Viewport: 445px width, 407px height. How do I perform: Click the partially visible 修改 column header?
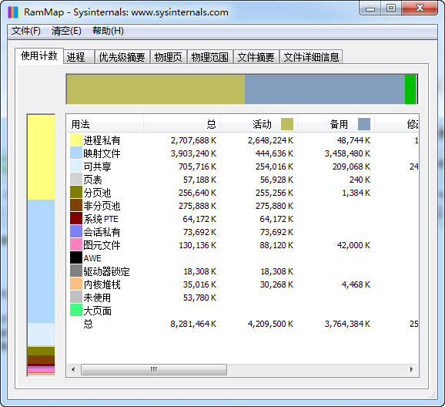[396, 124]
